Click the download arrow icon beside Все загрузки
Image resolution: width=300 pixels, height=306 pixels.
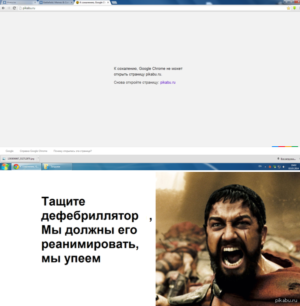click(278, 159)
